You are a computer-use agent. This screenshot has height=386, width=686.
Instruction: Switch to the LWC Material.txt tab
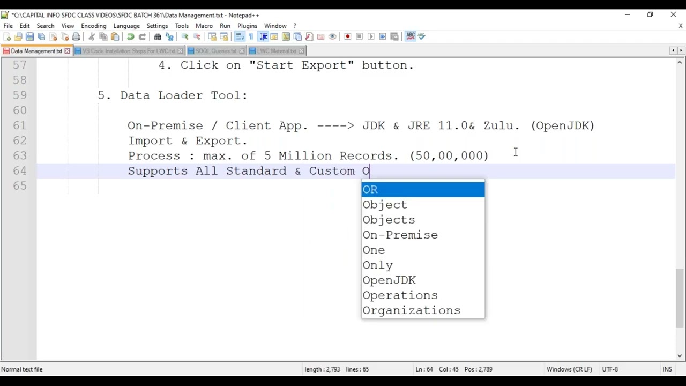276,51
